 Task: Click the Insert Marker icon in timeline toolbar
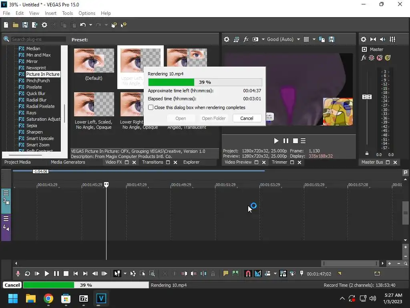click(x=225, y=274)
